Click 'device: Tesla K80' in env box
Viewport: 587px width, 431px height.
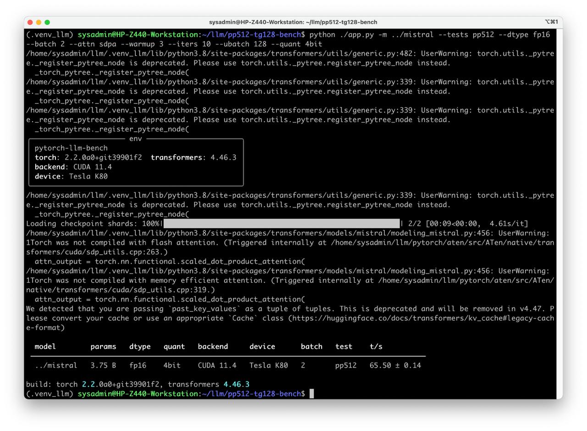coord(71,176)
